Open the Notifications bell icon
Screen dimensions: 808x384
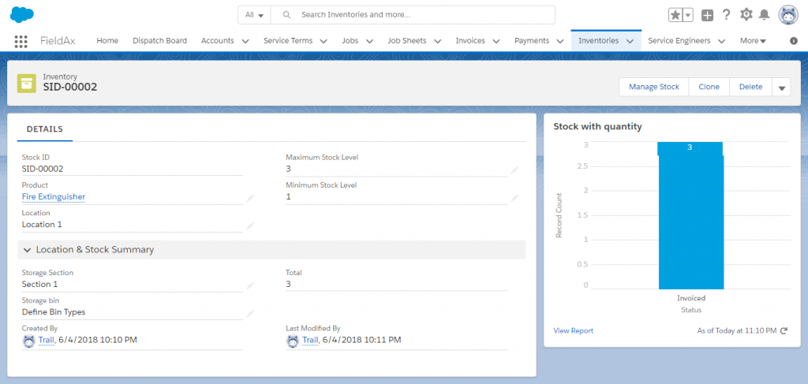click(x=764, y=15)
